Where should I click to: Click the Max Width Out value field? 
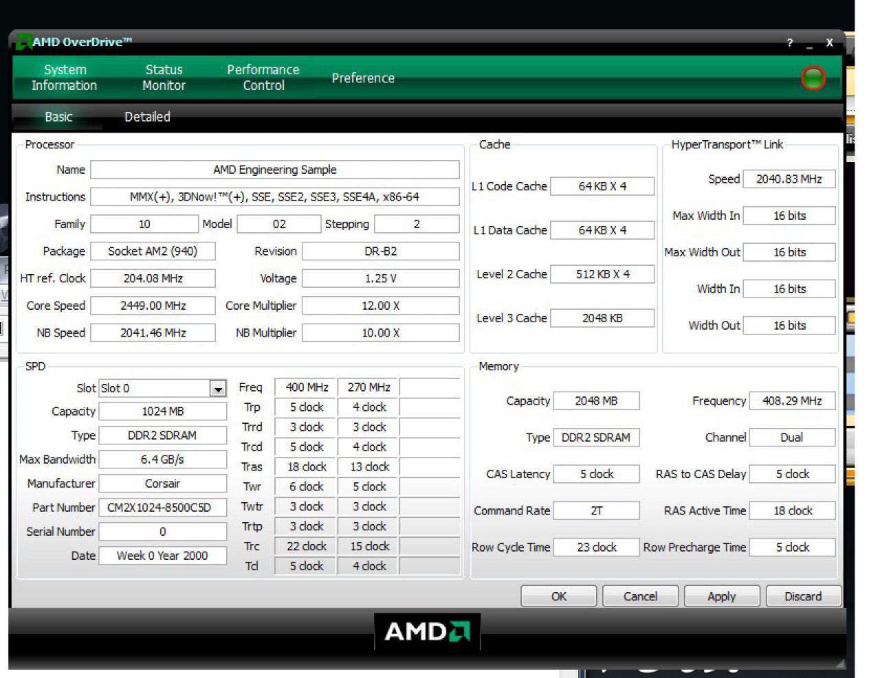(x=789, y=252)
